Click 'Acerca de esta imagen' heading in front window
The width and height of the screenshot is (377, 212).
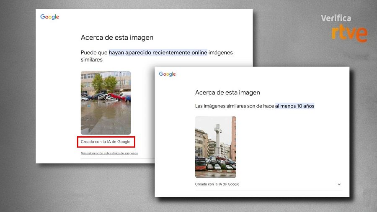[x=227, y=92]
